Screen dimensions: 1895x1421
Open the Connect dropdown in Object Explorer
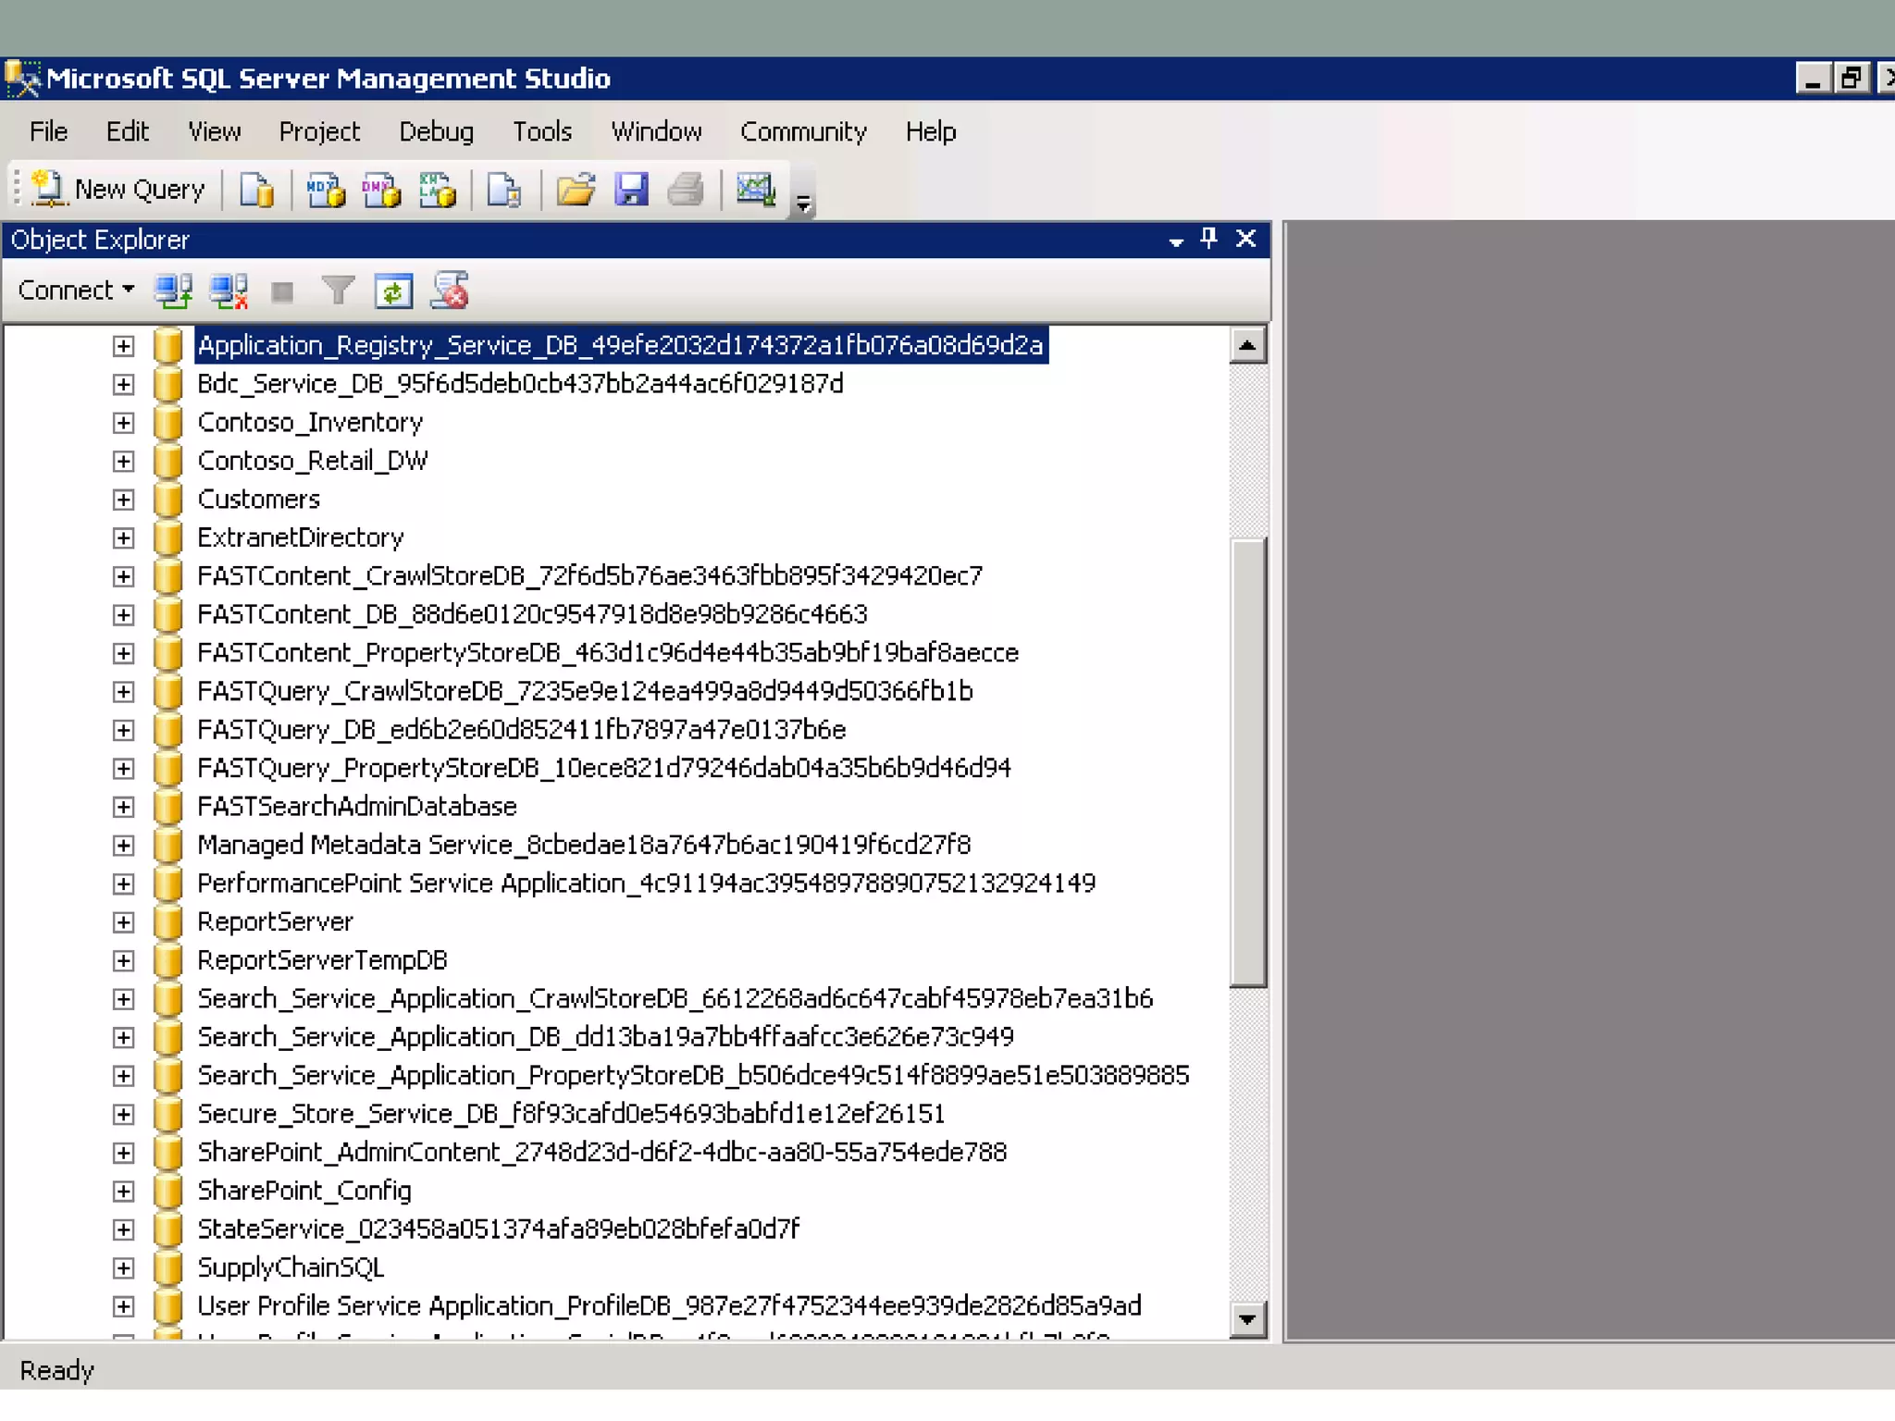(x=77, y=290)
